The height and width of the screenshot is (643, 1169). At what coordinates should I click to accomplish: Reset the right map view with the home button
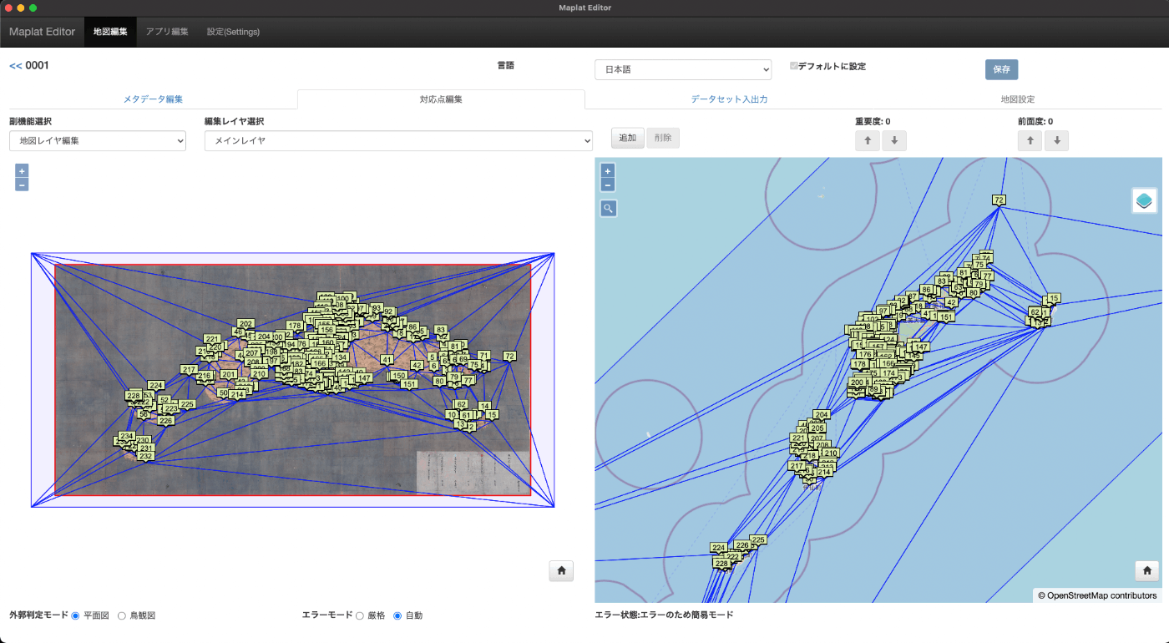coord(1147,570)
